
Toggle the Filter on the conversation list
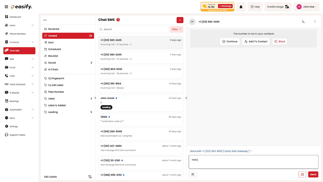tap(176, 29)
